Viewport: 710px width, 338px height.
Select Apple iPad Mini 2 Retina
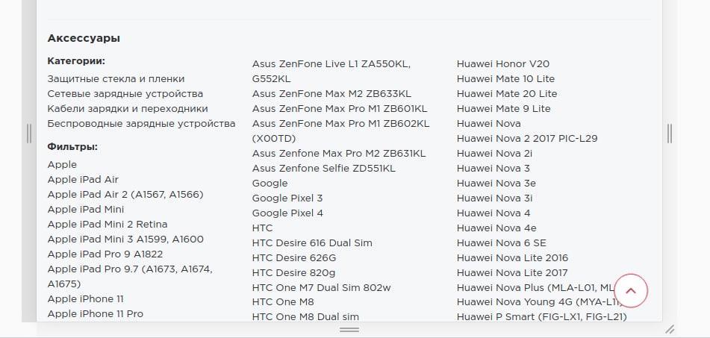pyautogui.click(x=108, y=225)
